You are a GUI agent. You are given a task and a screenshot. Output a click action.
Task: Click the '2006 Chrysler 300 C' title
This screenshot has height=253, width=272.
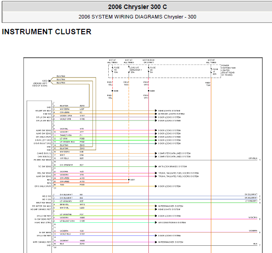pos(138,7)
